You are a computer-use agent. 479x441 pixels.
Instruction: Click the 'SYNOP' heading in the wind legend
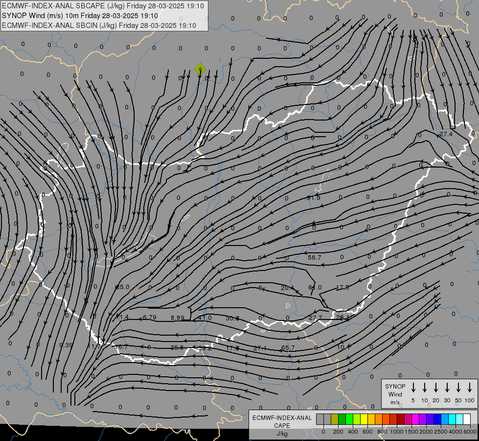395,386
